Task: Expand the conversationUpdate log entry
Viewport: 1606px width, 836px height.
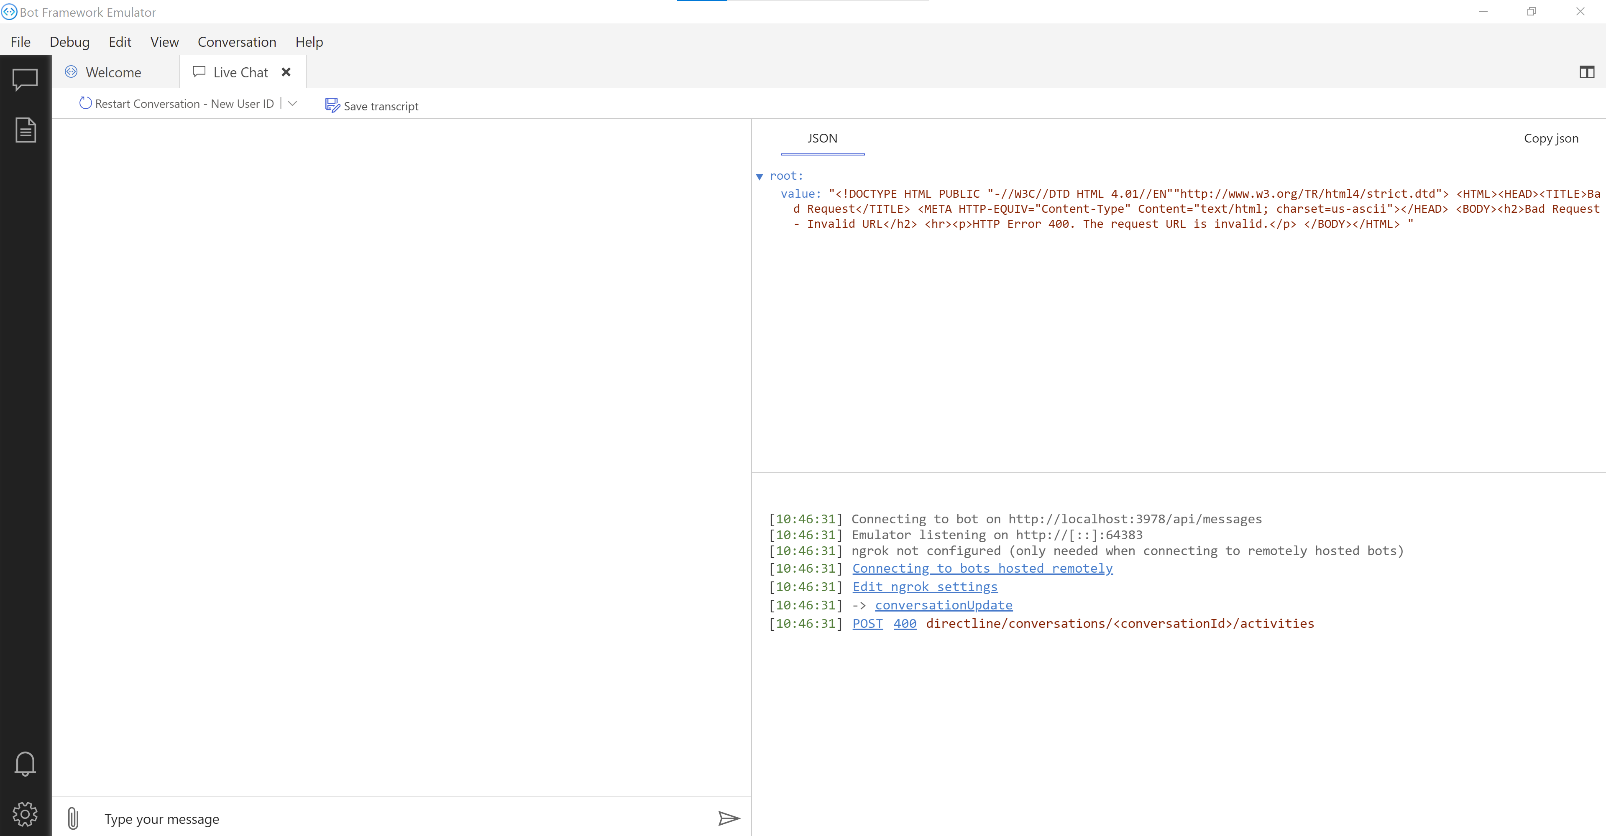Action: (943, 605)
